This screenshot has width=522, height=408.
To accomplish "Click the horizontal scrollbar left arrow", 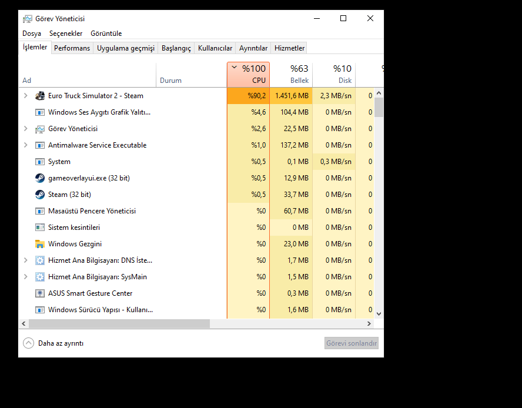I will click(24, 323).
